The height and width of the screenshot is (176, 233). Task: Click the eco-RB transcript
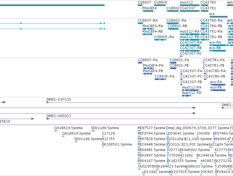[217, 51]
